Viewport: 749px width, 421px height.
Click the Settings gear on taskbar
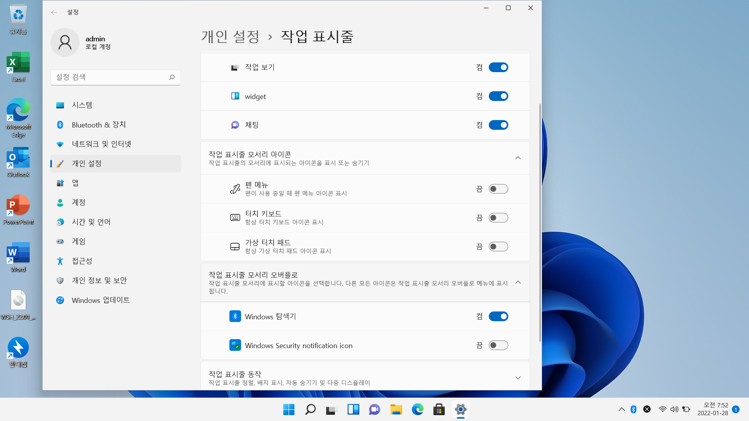coord(460,410)
